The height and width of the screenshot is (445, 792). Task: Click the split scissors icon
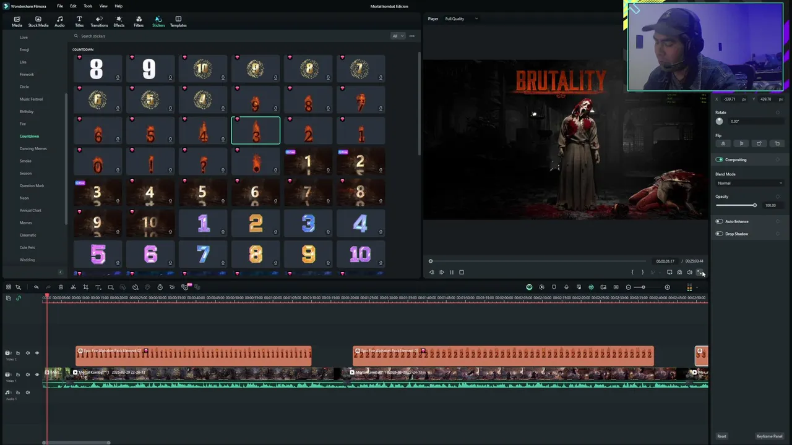[73, 287]
